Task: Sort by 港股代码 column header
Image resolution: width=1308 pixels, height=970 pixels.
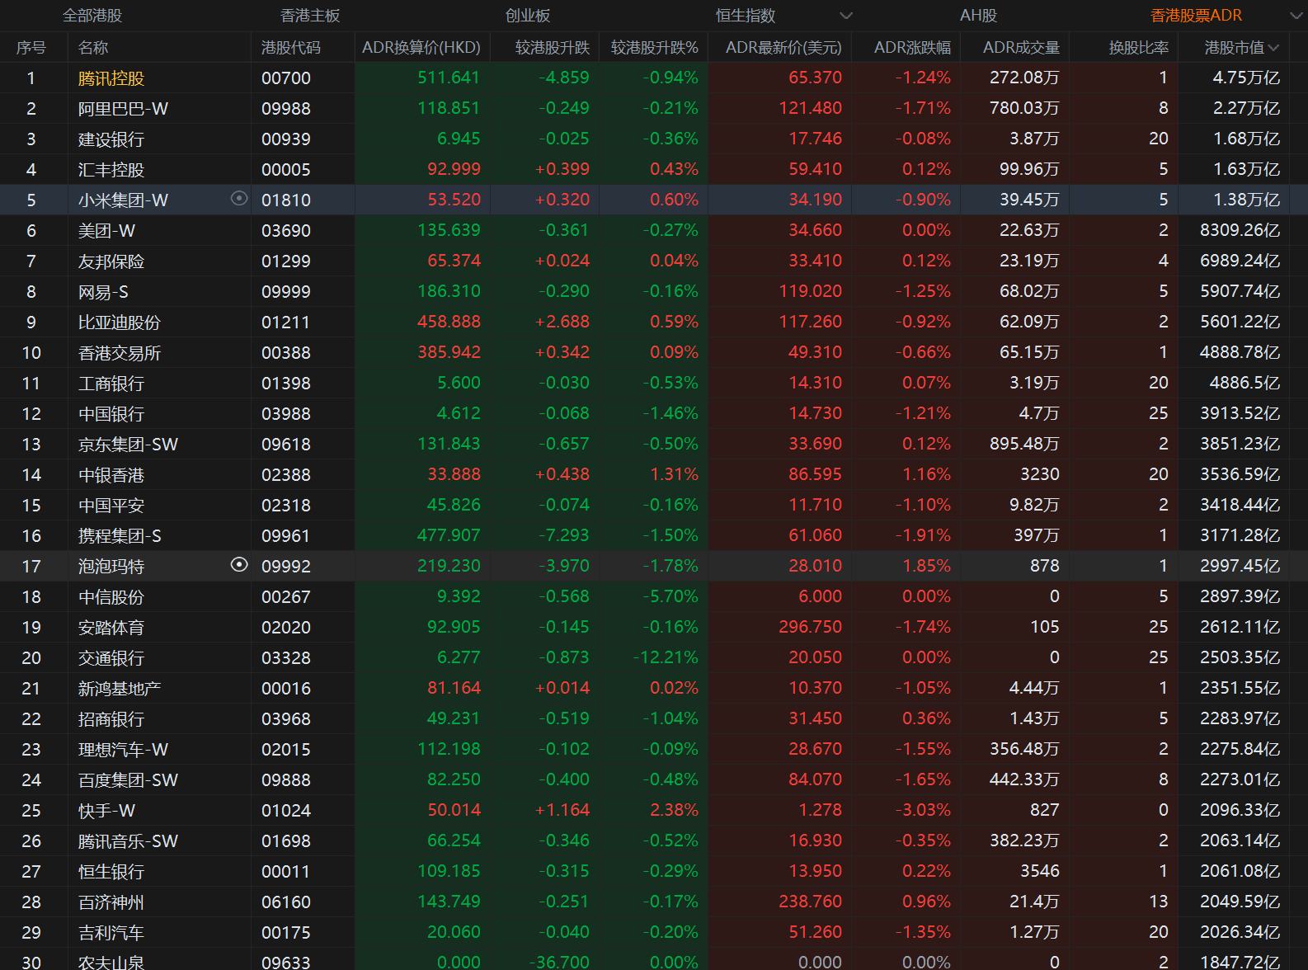Action: (291, 48)
